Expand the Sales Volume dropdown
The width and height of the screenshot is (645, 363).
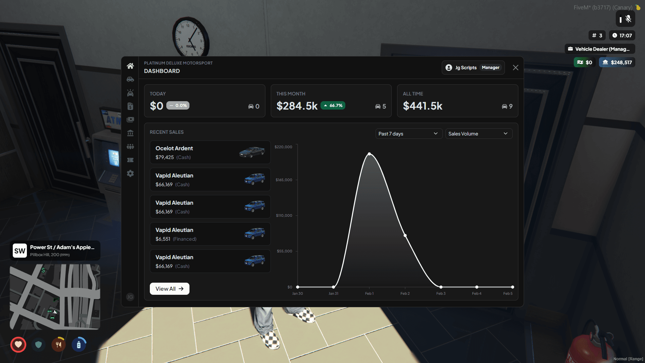(478, 134)
